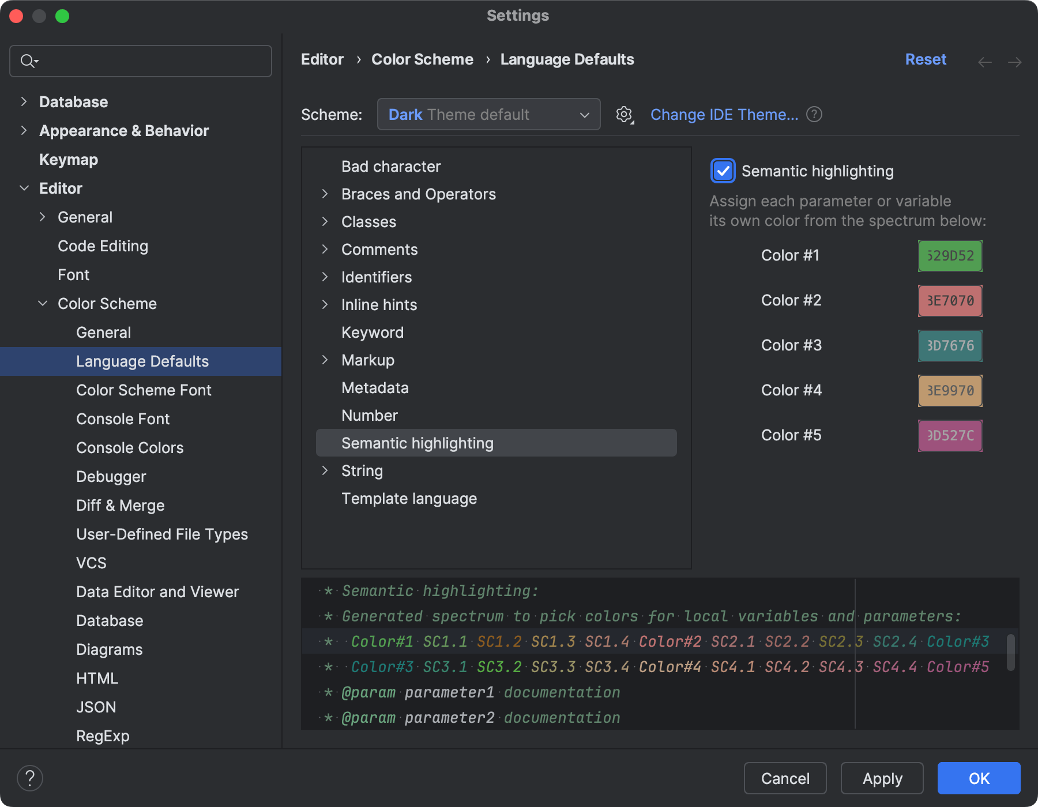
Task: Click the Reset link
Action: 925,59
